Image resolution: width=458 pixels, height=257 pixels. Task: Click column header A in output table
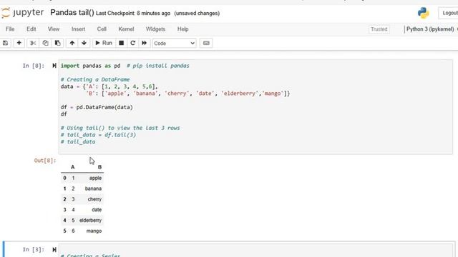point(73,167)
